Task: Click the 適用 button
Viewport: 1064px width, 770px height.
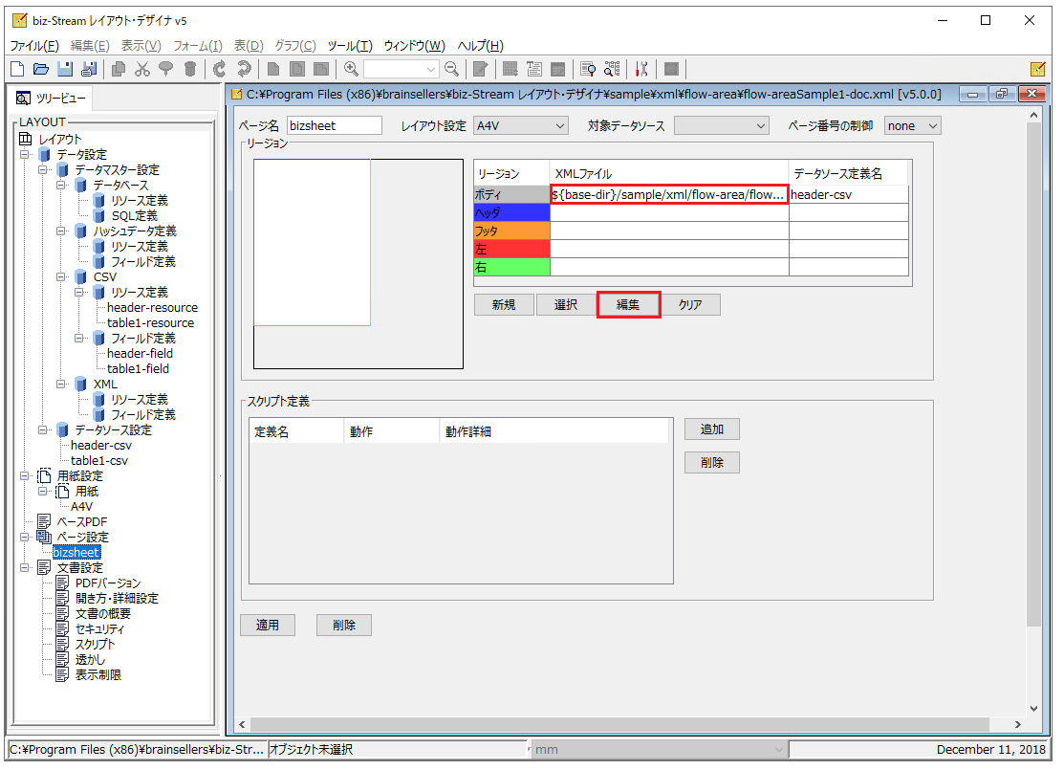Action: 268,625
